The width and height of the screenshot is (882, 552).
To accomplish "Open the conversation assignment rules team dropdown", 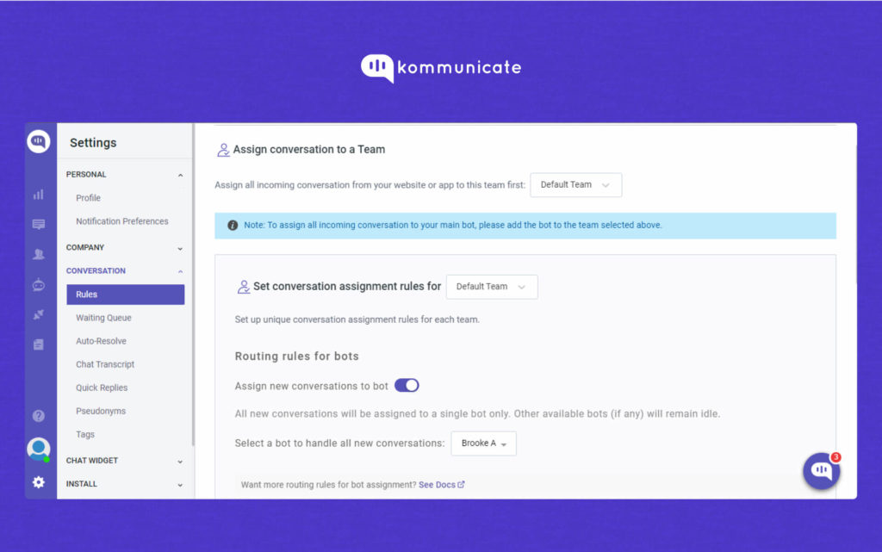I will point(492,286).
